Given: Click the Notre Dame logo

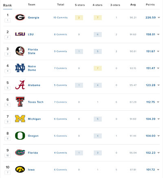Looking at the screenshot, I should [20, 68].
